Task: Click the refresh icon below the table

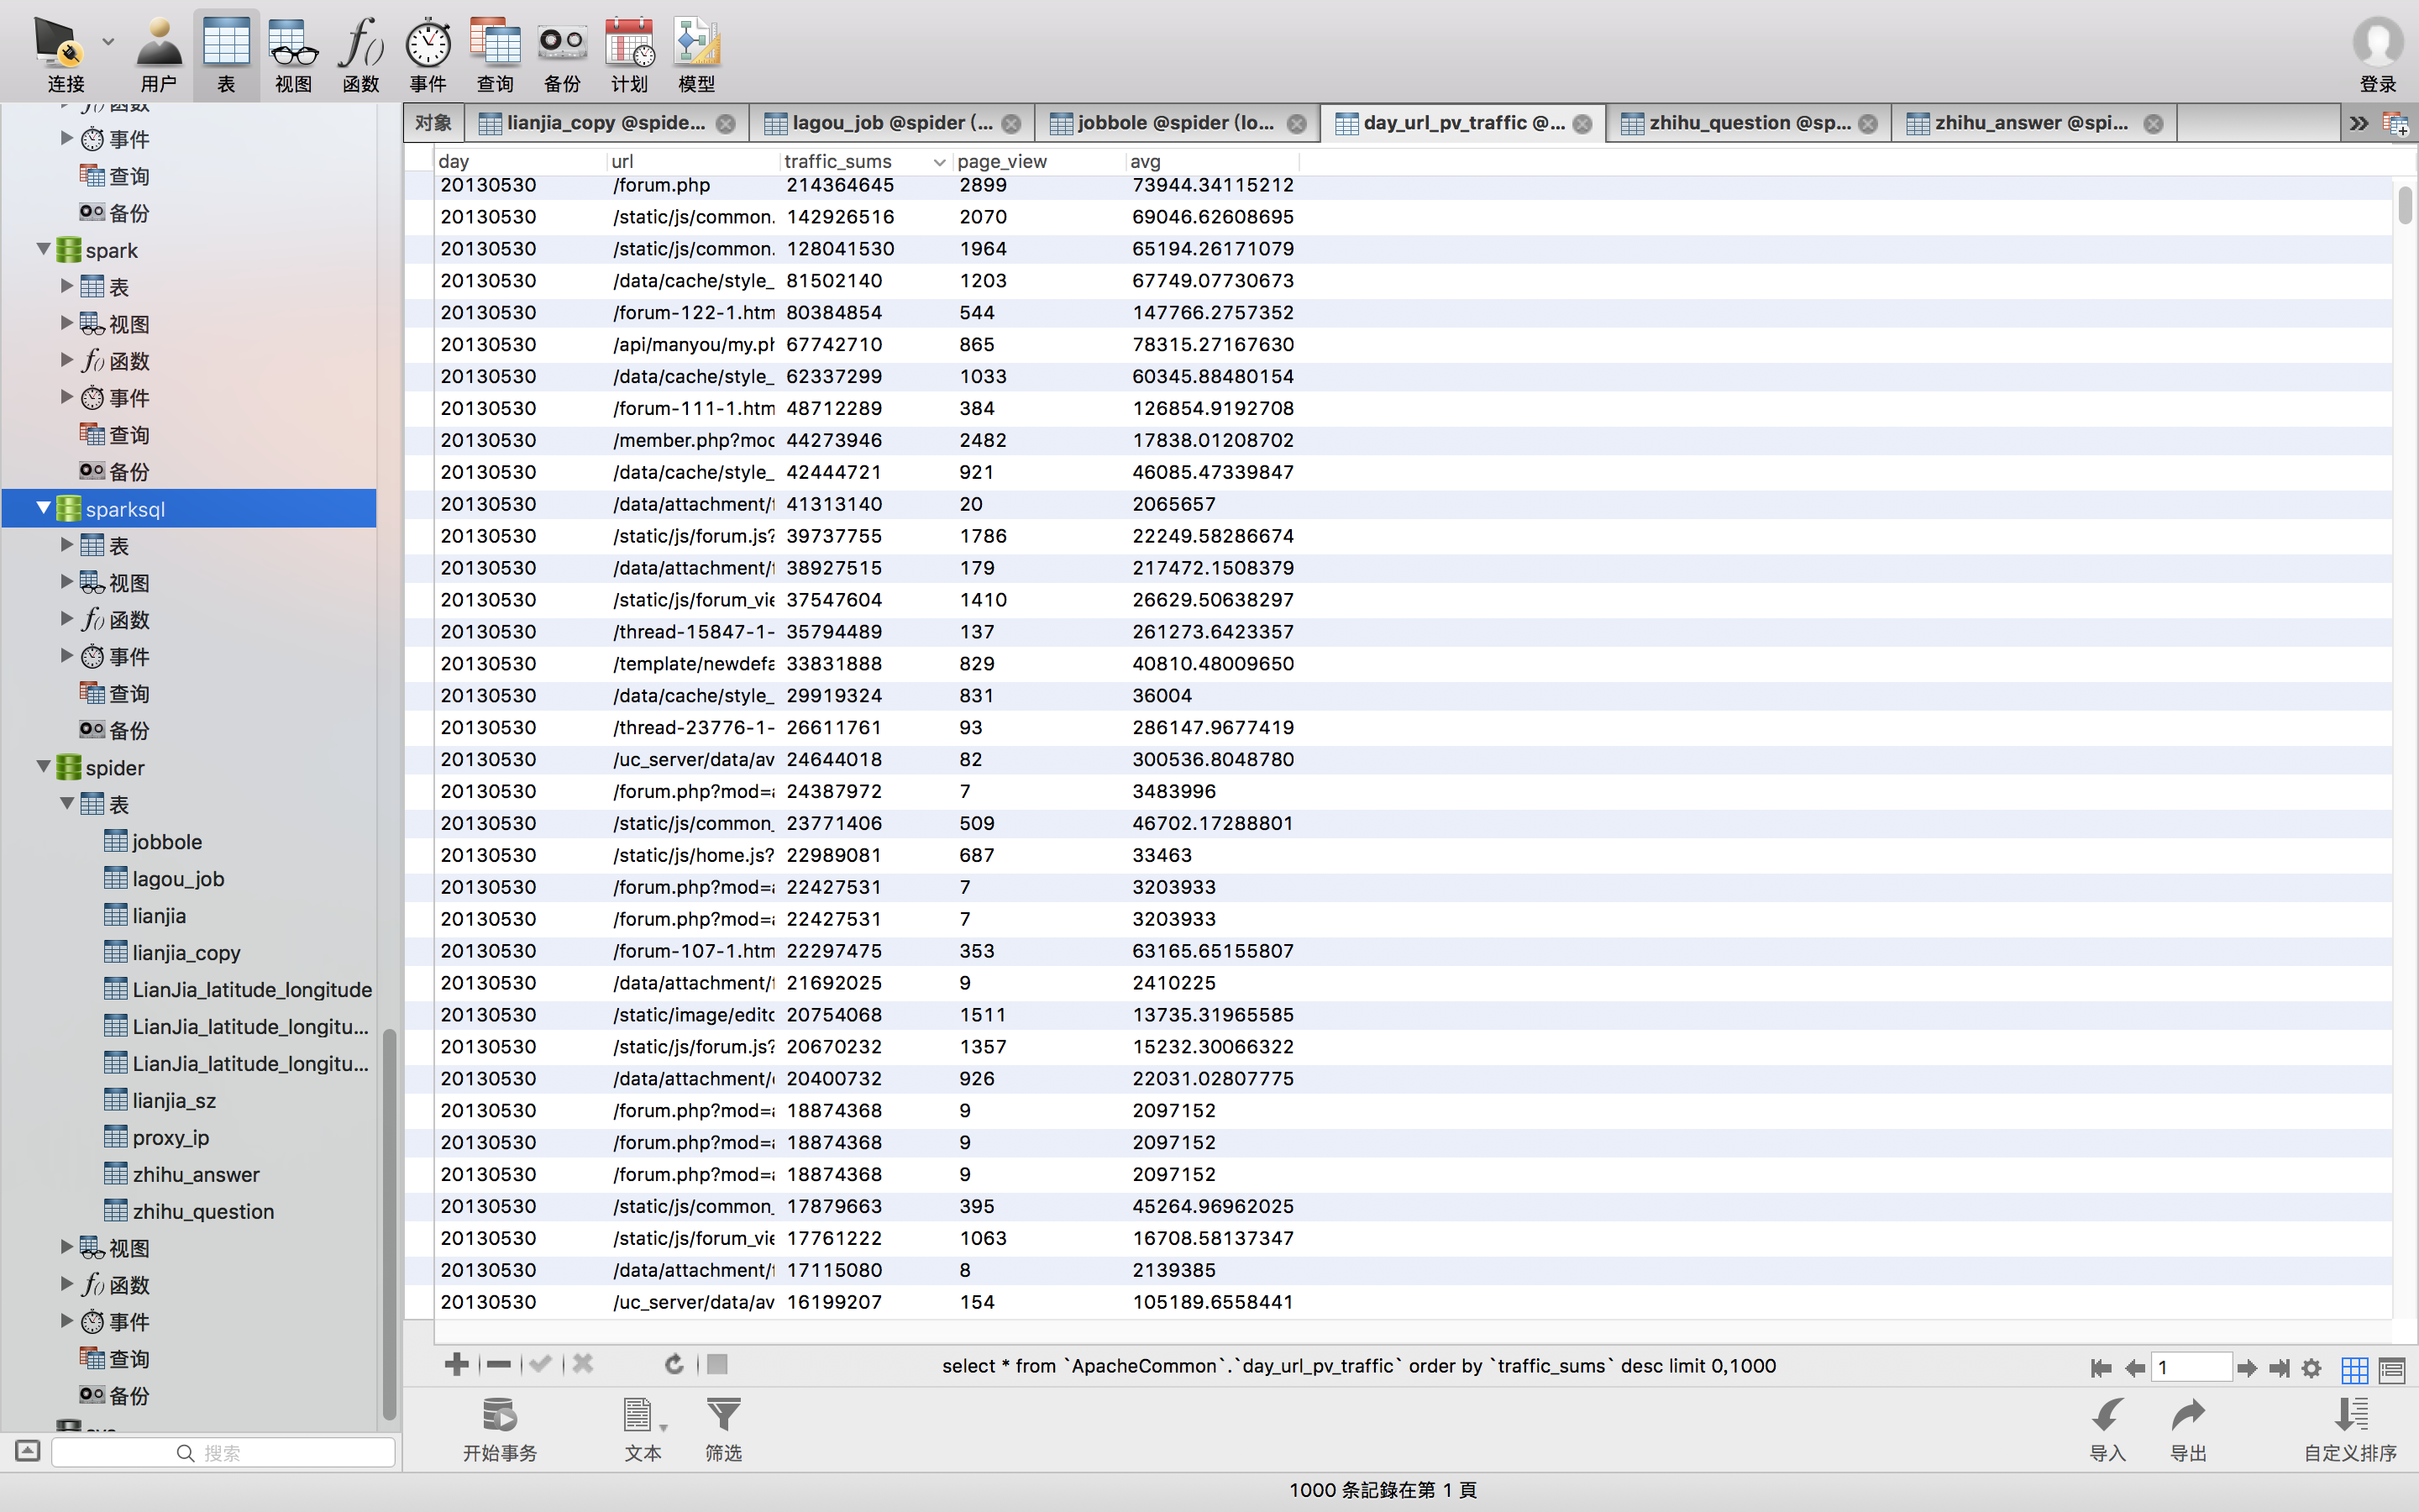Action: tap(674, 1364)
